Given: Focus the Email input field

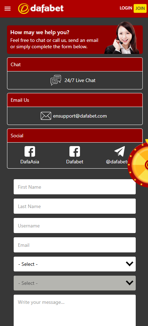Looking at the screenshot, I should coord(75,245).
